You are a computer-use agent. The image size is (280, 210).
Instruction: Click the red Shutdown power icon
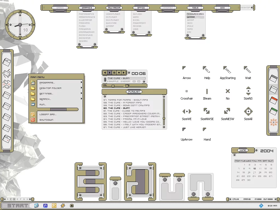[33, 120]
